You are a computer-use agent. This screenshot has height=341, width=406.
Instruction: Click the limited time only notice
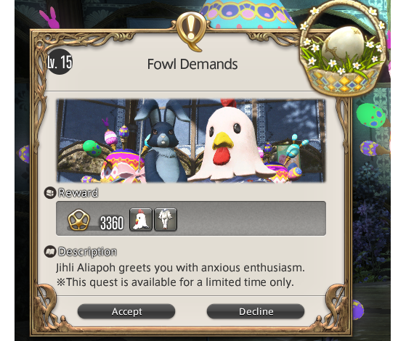click(x=175, y=282)
